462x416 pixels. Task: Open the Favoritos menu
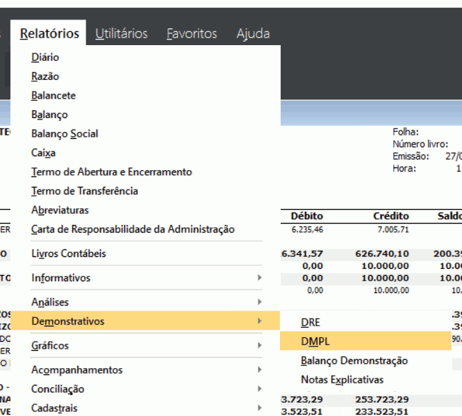click(x=192, y=33)
